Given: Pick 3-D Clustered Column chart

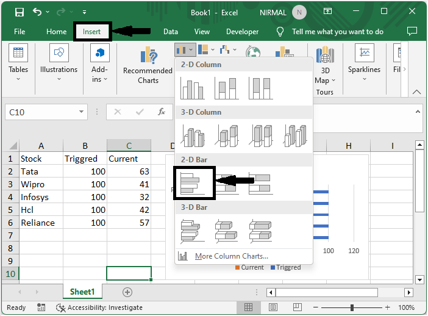Looking at the screenshot, I should [192, 136].
